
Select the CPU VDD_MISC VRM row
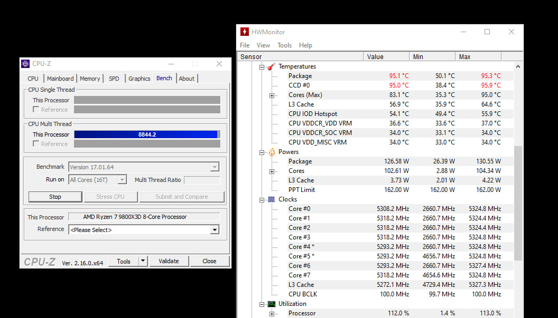click(400, 142)
